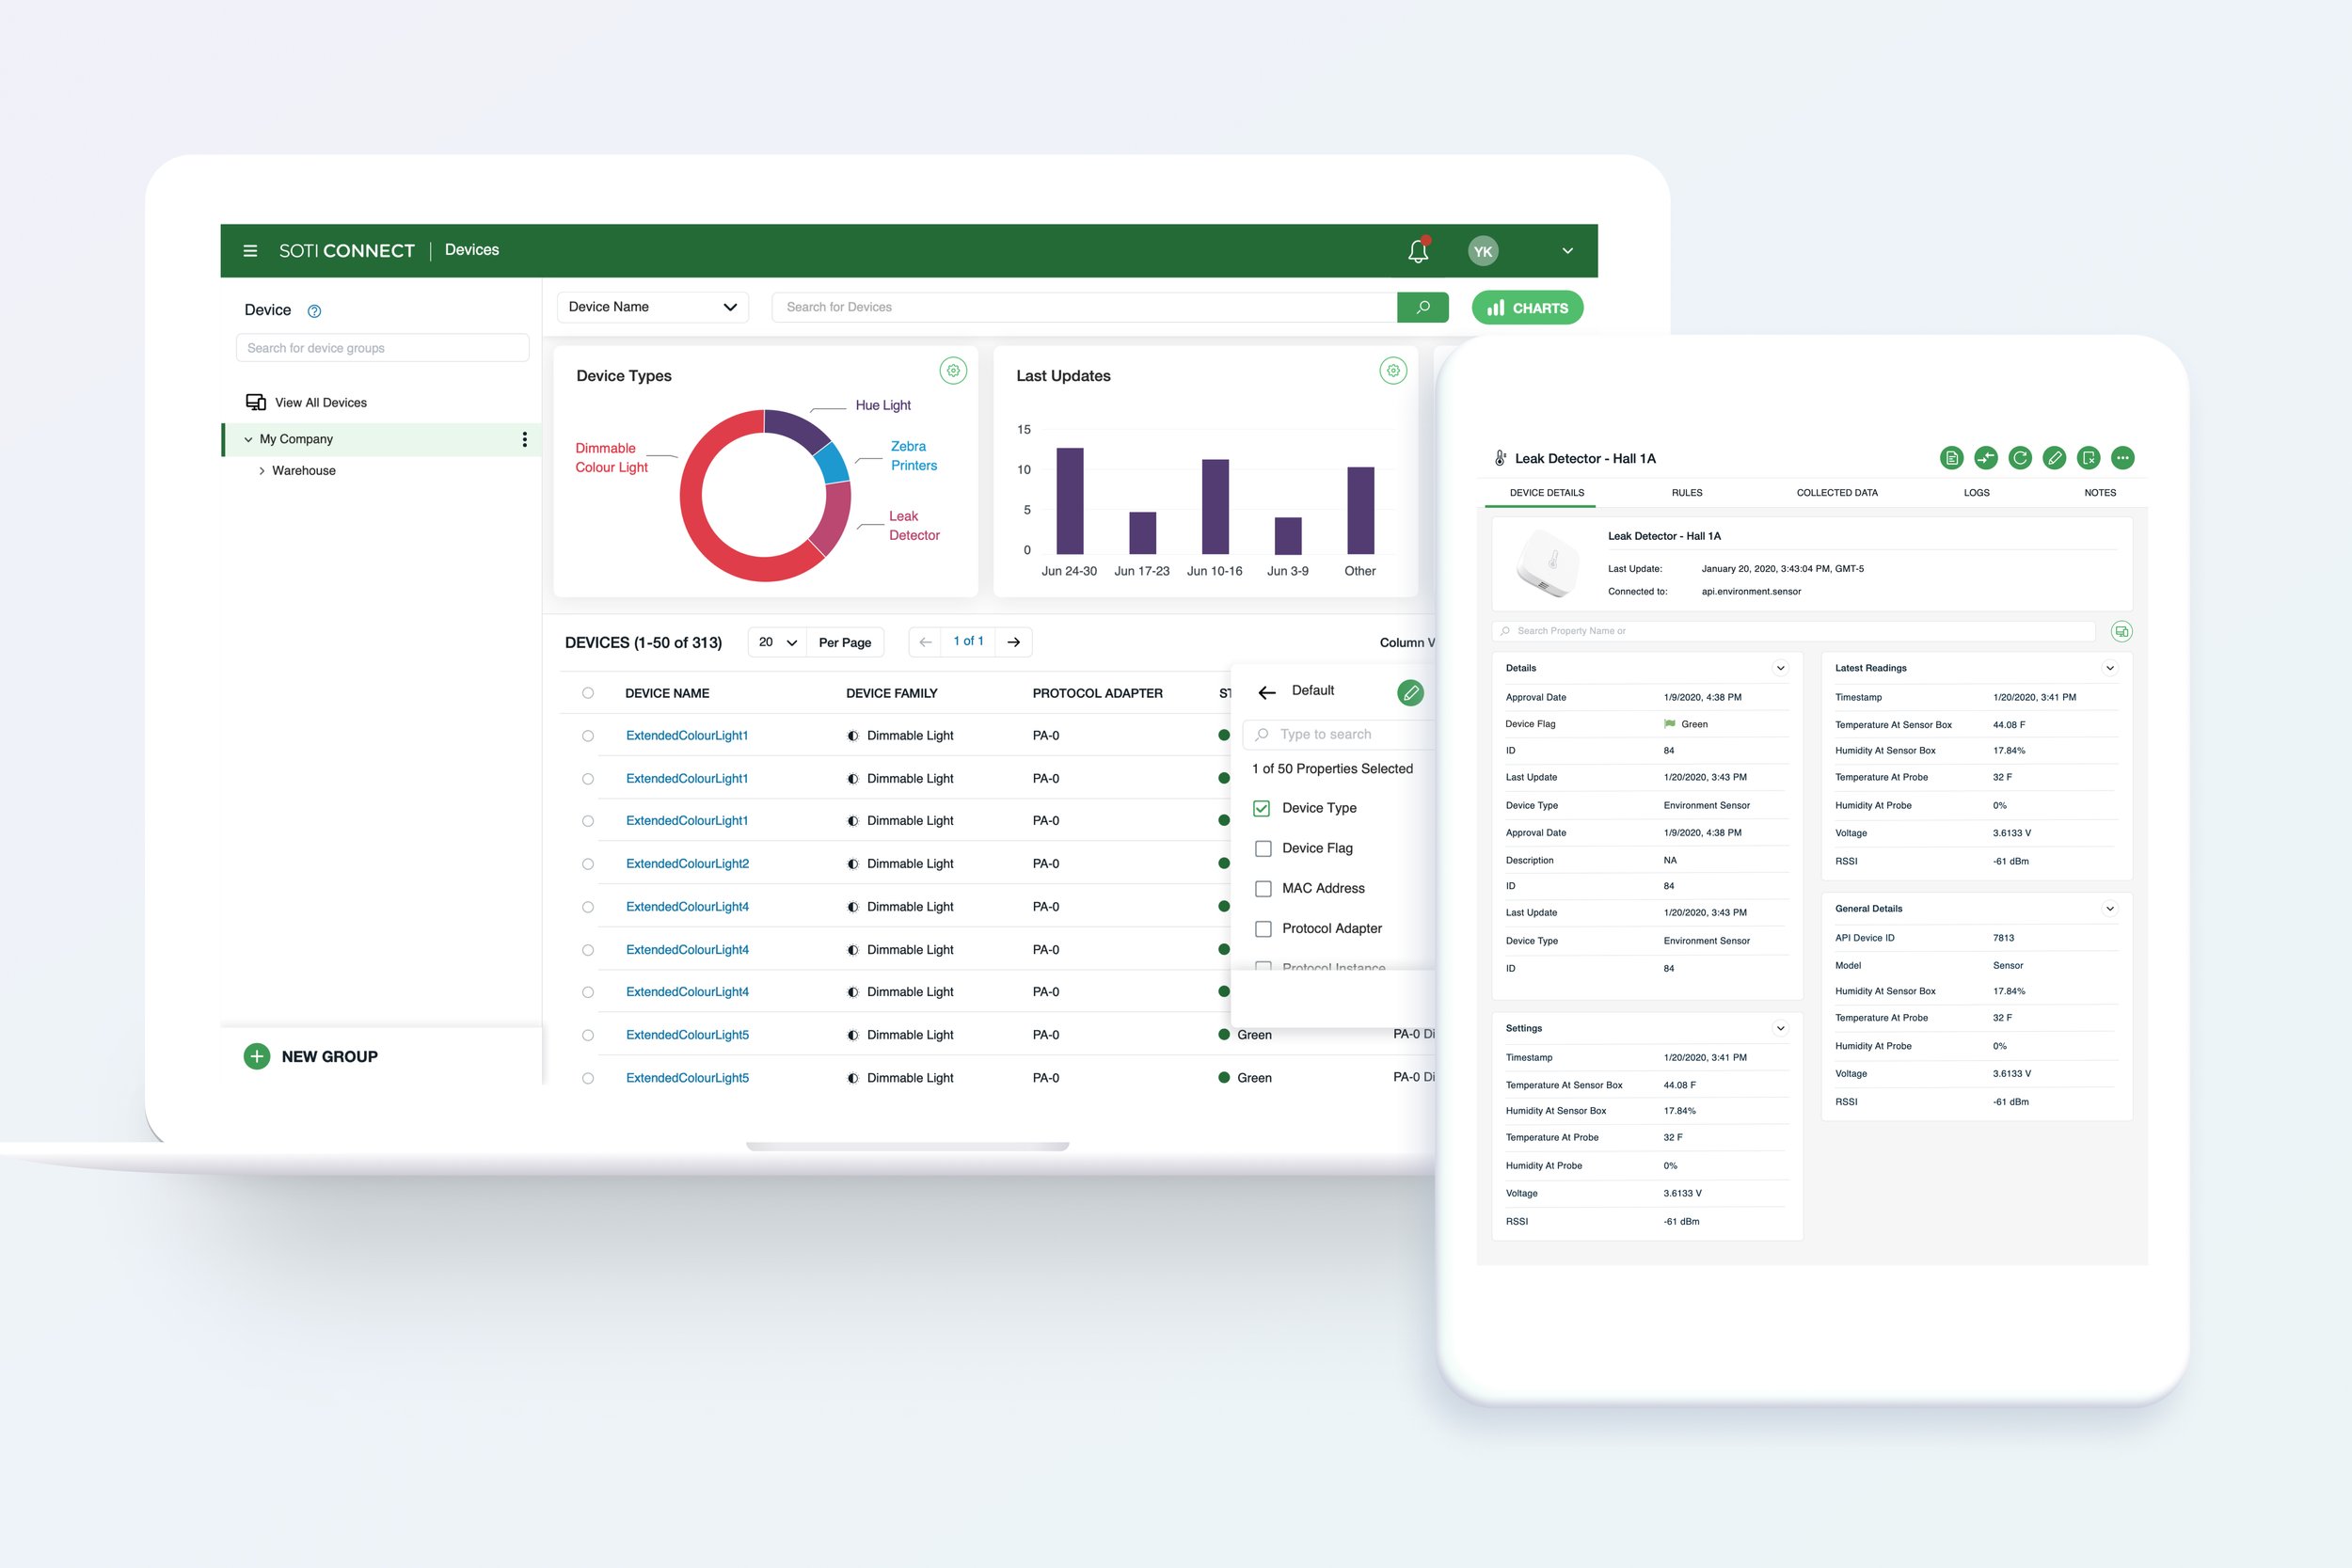This screenshot has height=1568, width=2352.
Task: Open the Device Types chart settings gear
Action: (953, 371)
